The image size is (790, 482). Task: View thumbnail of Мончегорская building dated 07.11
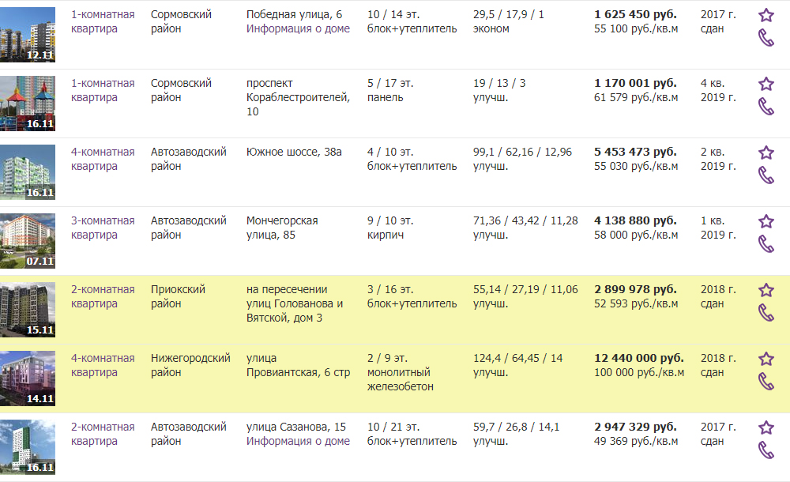[28, 241]
